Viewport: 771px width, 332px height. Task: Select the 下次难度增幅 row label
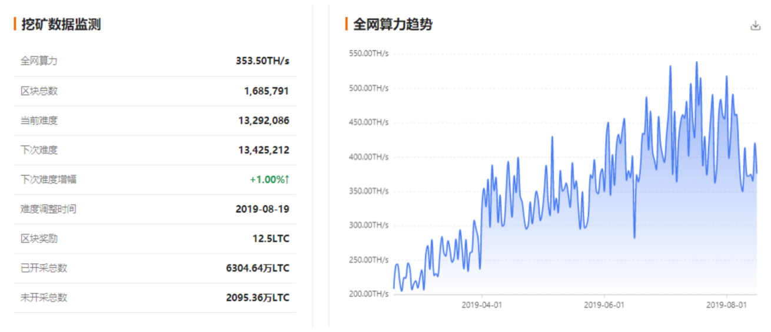[48, 179]
